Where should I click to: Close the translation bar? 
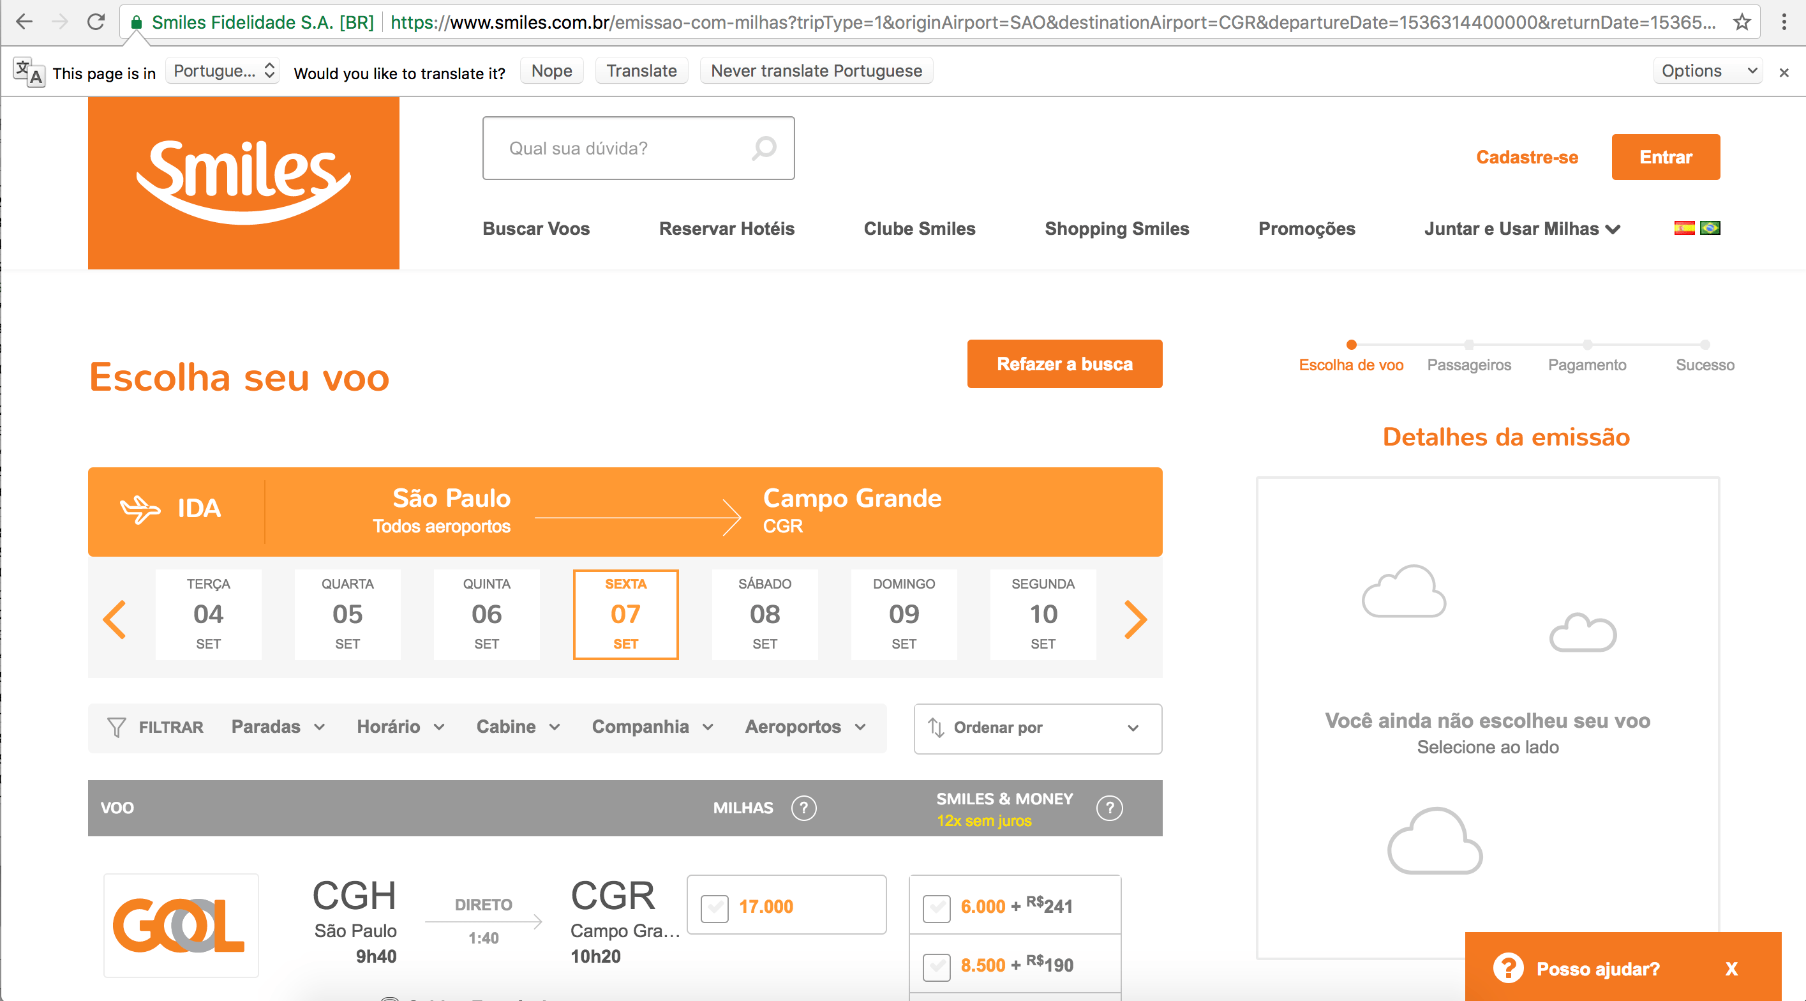tap(1784, 73)
